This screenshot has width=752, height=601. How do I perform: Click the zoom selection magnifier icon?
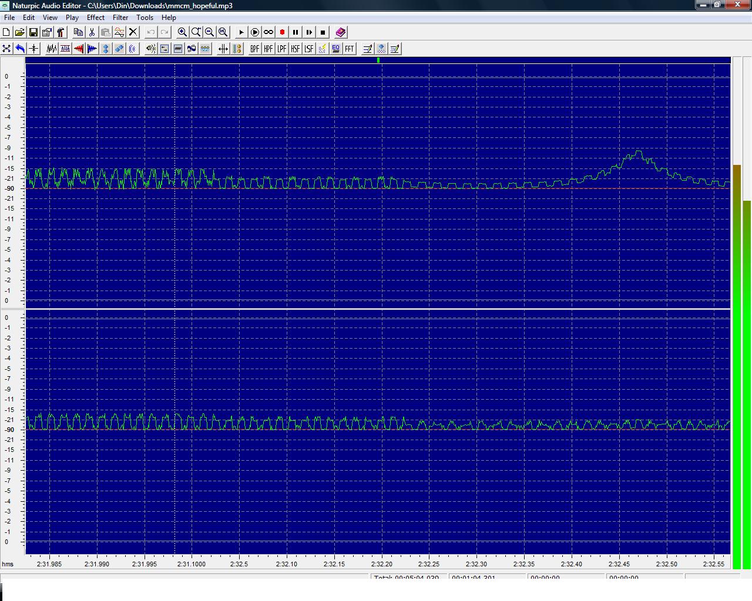tap(196, 32)
